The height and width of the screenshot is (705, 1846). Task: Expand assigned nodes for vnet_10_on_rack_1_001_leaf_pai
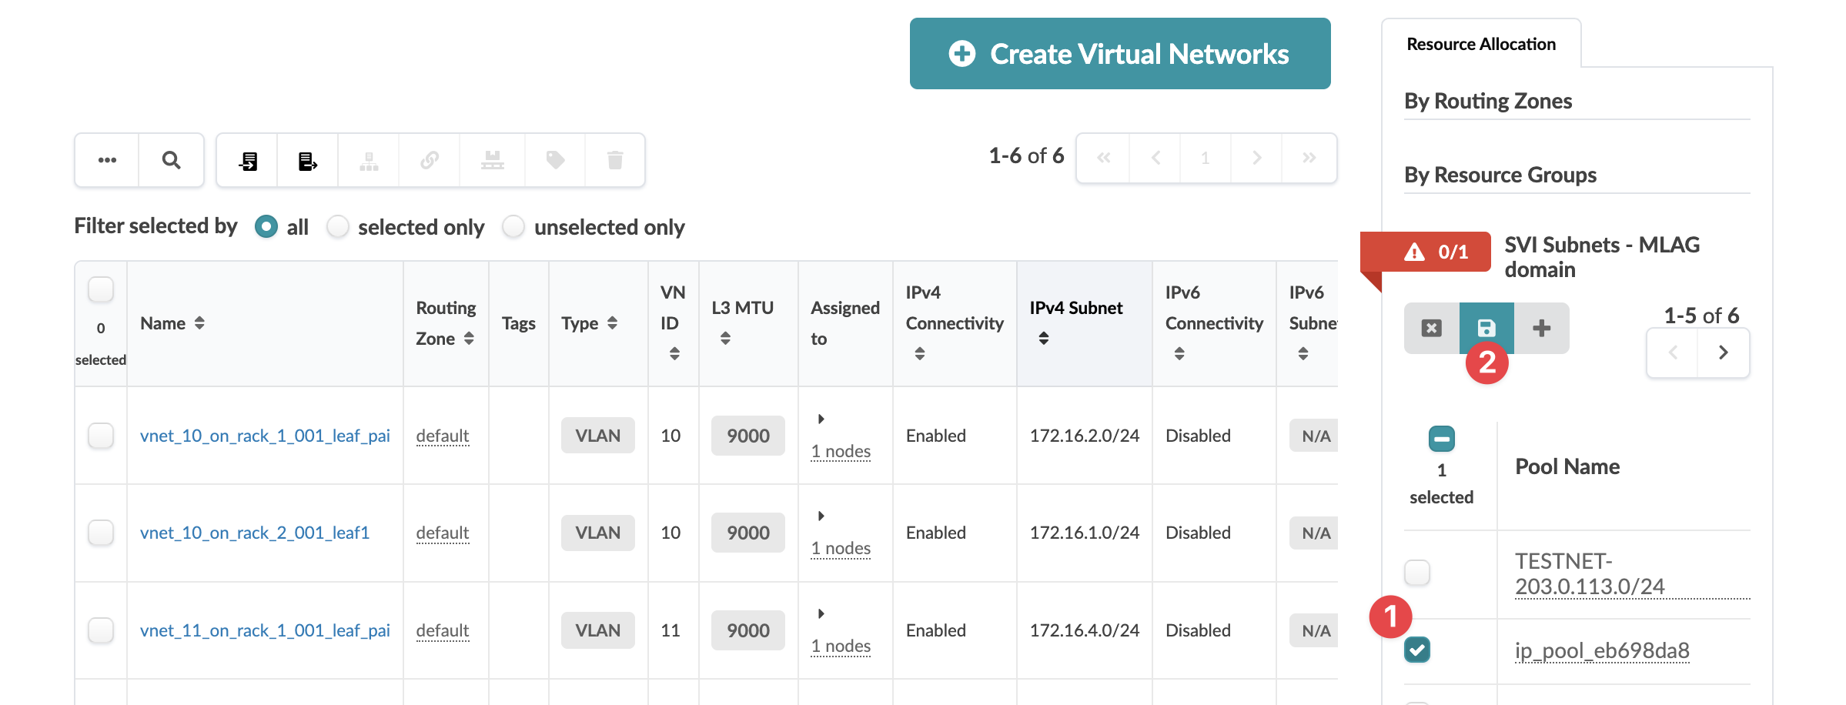[x=821, y=419]
